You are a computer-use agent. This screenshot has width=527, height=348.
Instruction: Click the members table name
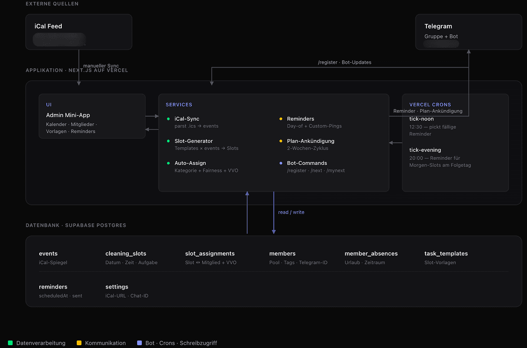click(x=282, y=253)
